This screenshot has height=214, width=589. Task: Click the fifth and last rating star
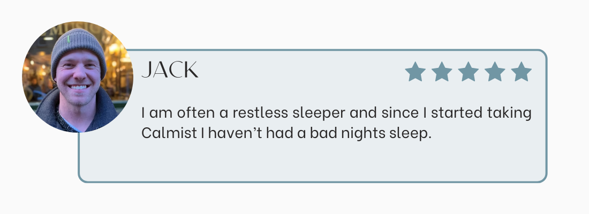pos(521,72)
